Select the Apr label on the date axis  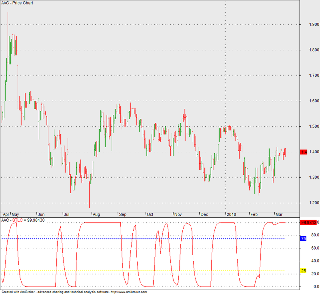[x=6, y=214]
